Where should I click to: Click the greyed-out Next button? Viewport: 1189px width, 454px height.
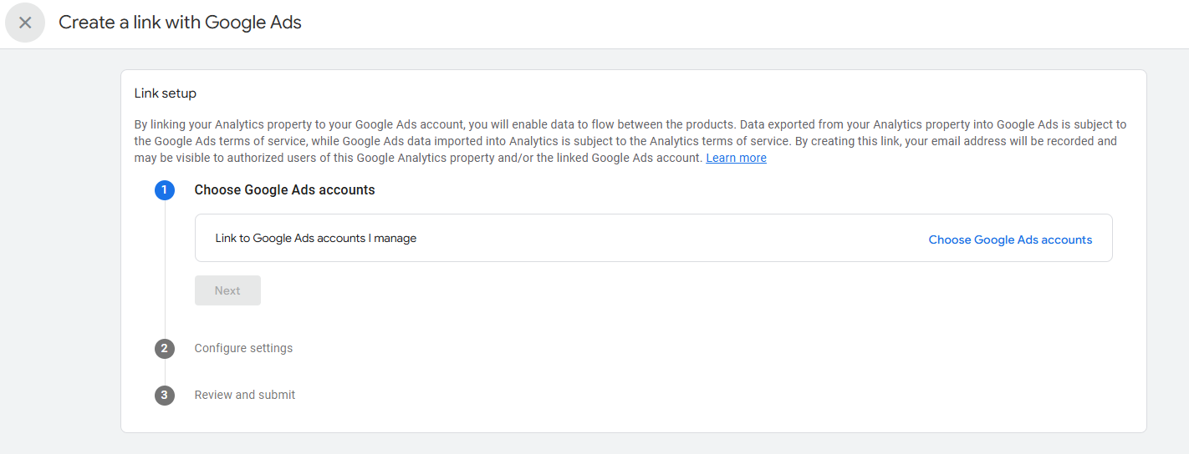pos(227,290)
